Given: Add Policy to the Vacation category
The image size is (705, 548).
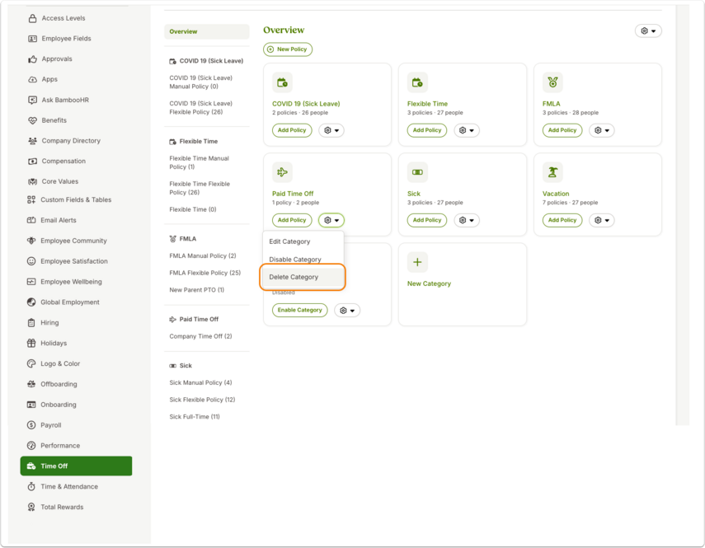Looking at the screenshot, I should click(x=562, y=220).
